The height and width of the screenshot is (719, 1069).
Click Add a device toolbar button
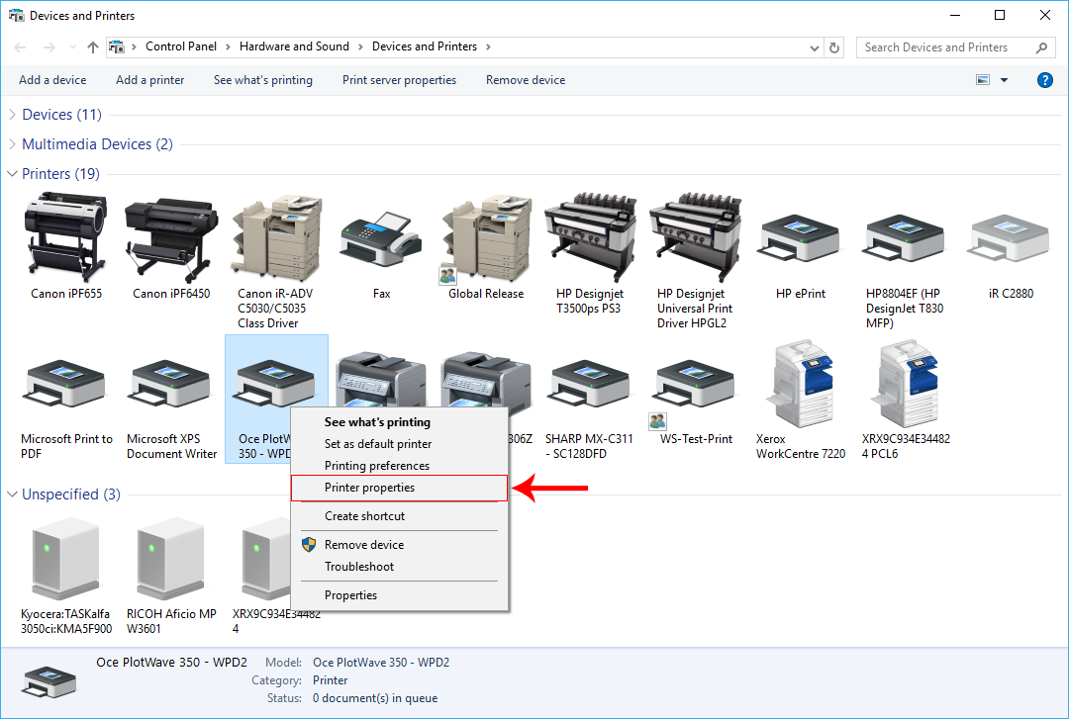tap(52, 80)
